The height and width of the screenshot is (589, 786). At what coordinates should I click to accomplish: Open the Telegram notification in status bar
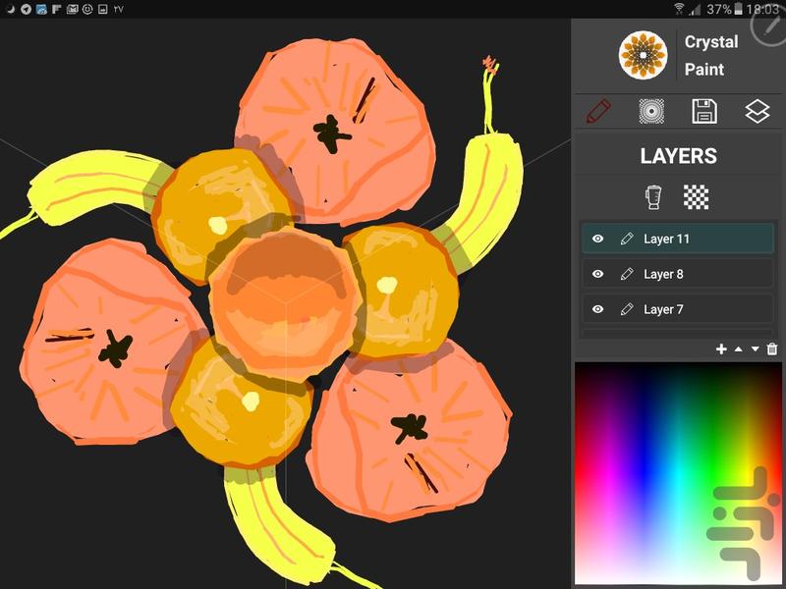[27, 9]
